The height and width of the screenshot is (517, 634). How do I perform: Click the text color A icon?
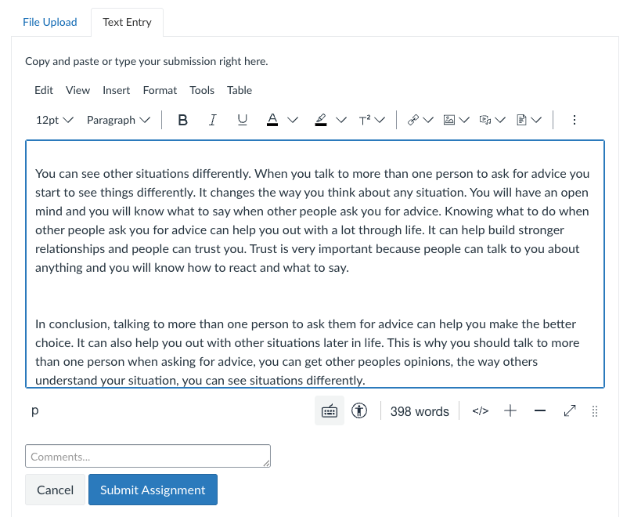272,120
